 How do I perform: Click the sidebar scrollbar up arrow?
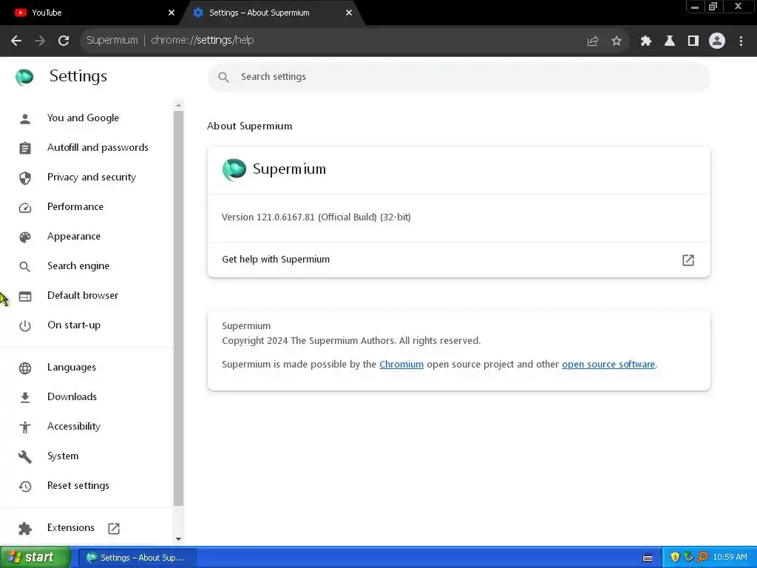coord(179,105)
